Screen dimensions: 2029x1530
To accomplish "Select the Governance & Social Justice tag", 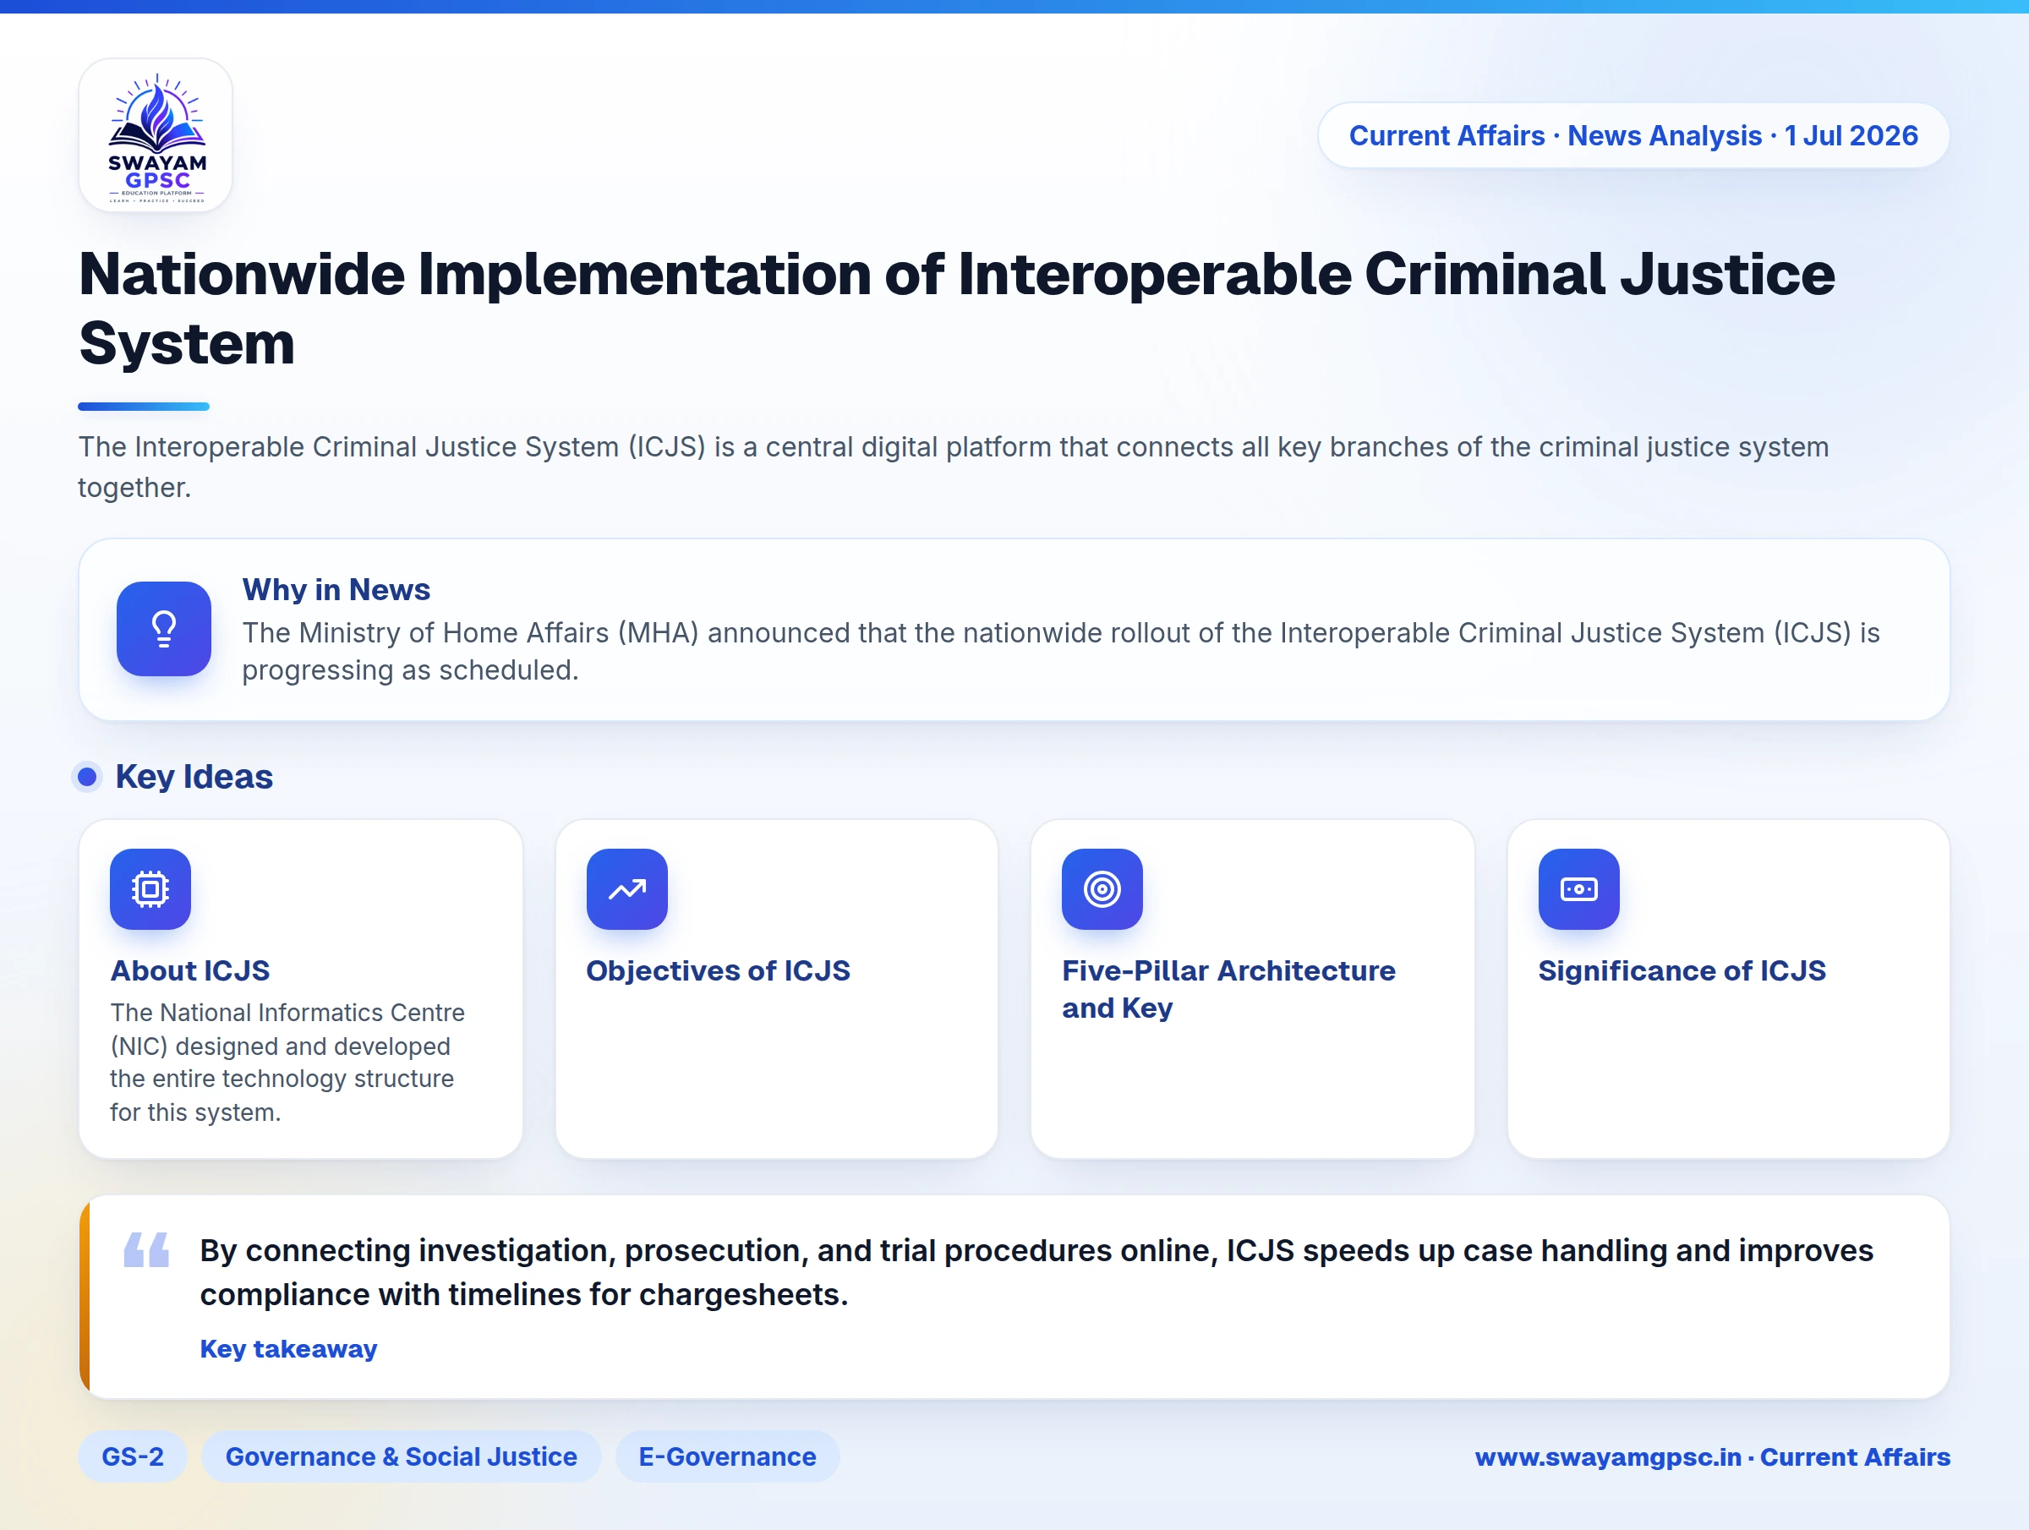I will pyautogui.click(x=402, y=1456).
